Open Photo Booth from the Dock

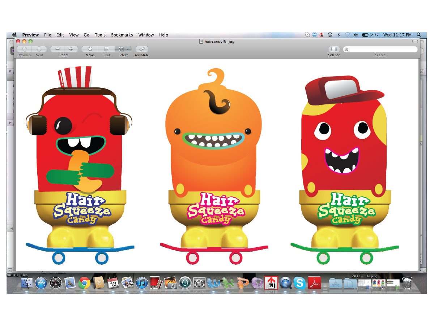(x=156, y=283)
